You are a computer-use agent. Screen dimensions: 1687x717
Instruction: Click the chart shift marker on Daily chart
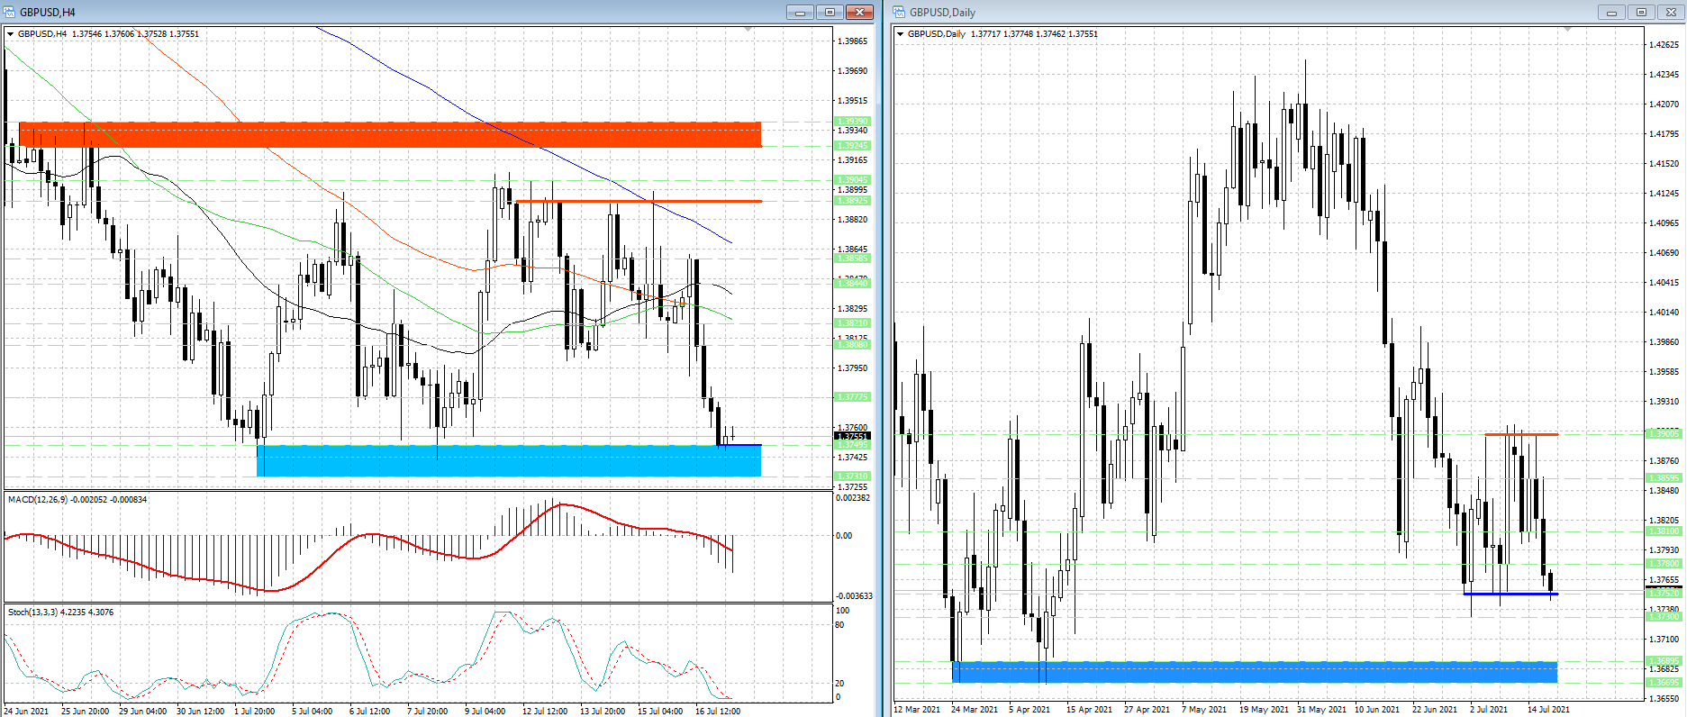pyautogui.click(x=1567, y=30)
